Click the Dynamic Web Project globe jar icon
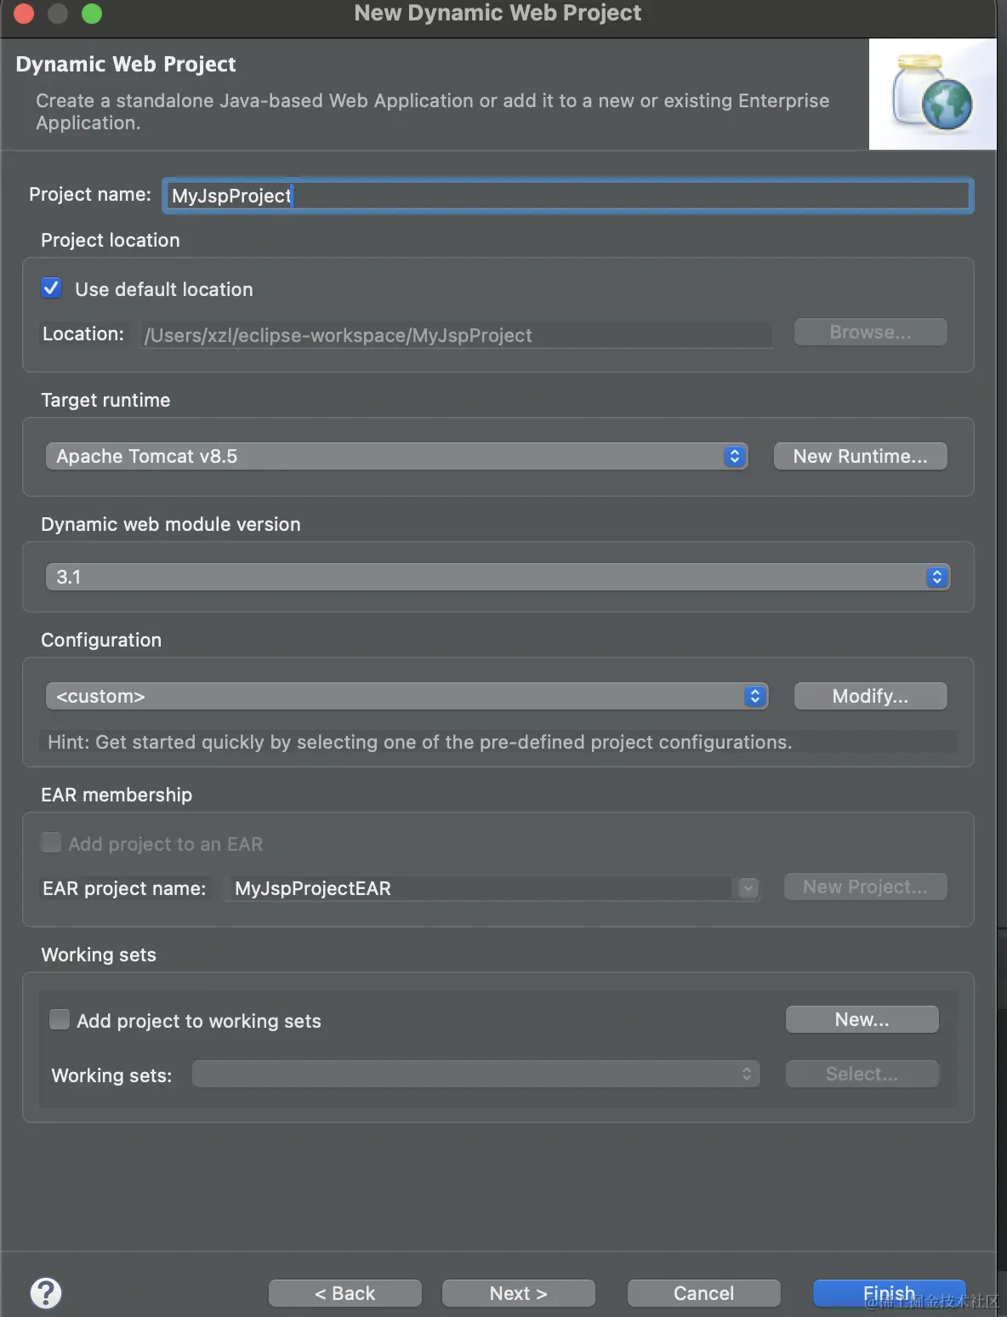 pos(932,94)
